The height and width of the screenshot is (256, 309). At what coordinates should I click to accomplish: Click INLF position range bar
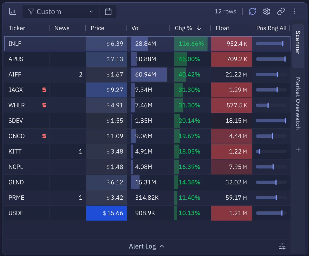271,44
